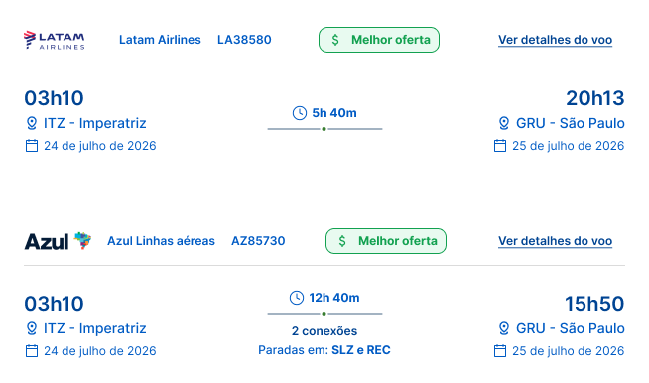Screen dimensions: 649x383
Task: Click flight number AZ85730
Action: [x=258, y=241]
